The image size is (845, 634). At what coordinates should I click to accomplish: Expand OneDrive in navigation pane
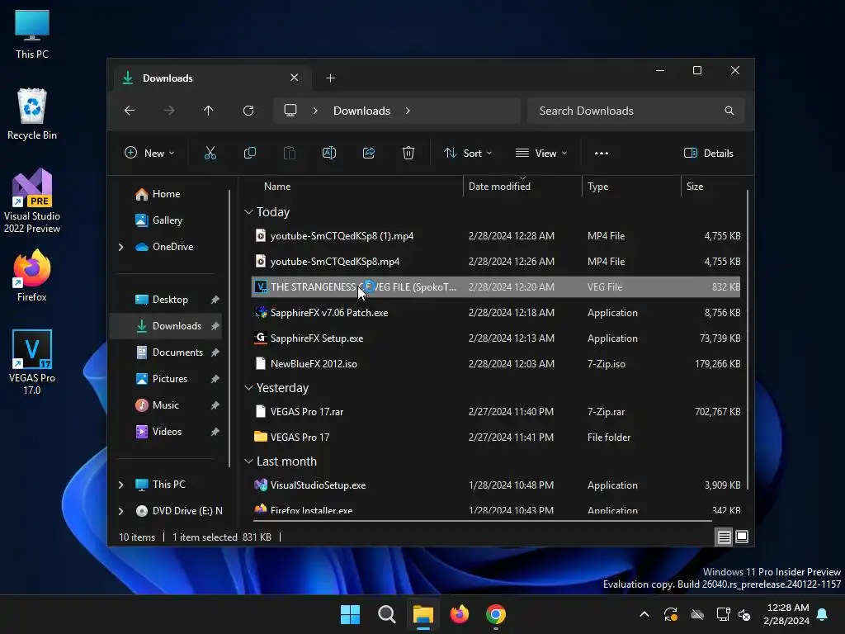[x=120, y=247]
